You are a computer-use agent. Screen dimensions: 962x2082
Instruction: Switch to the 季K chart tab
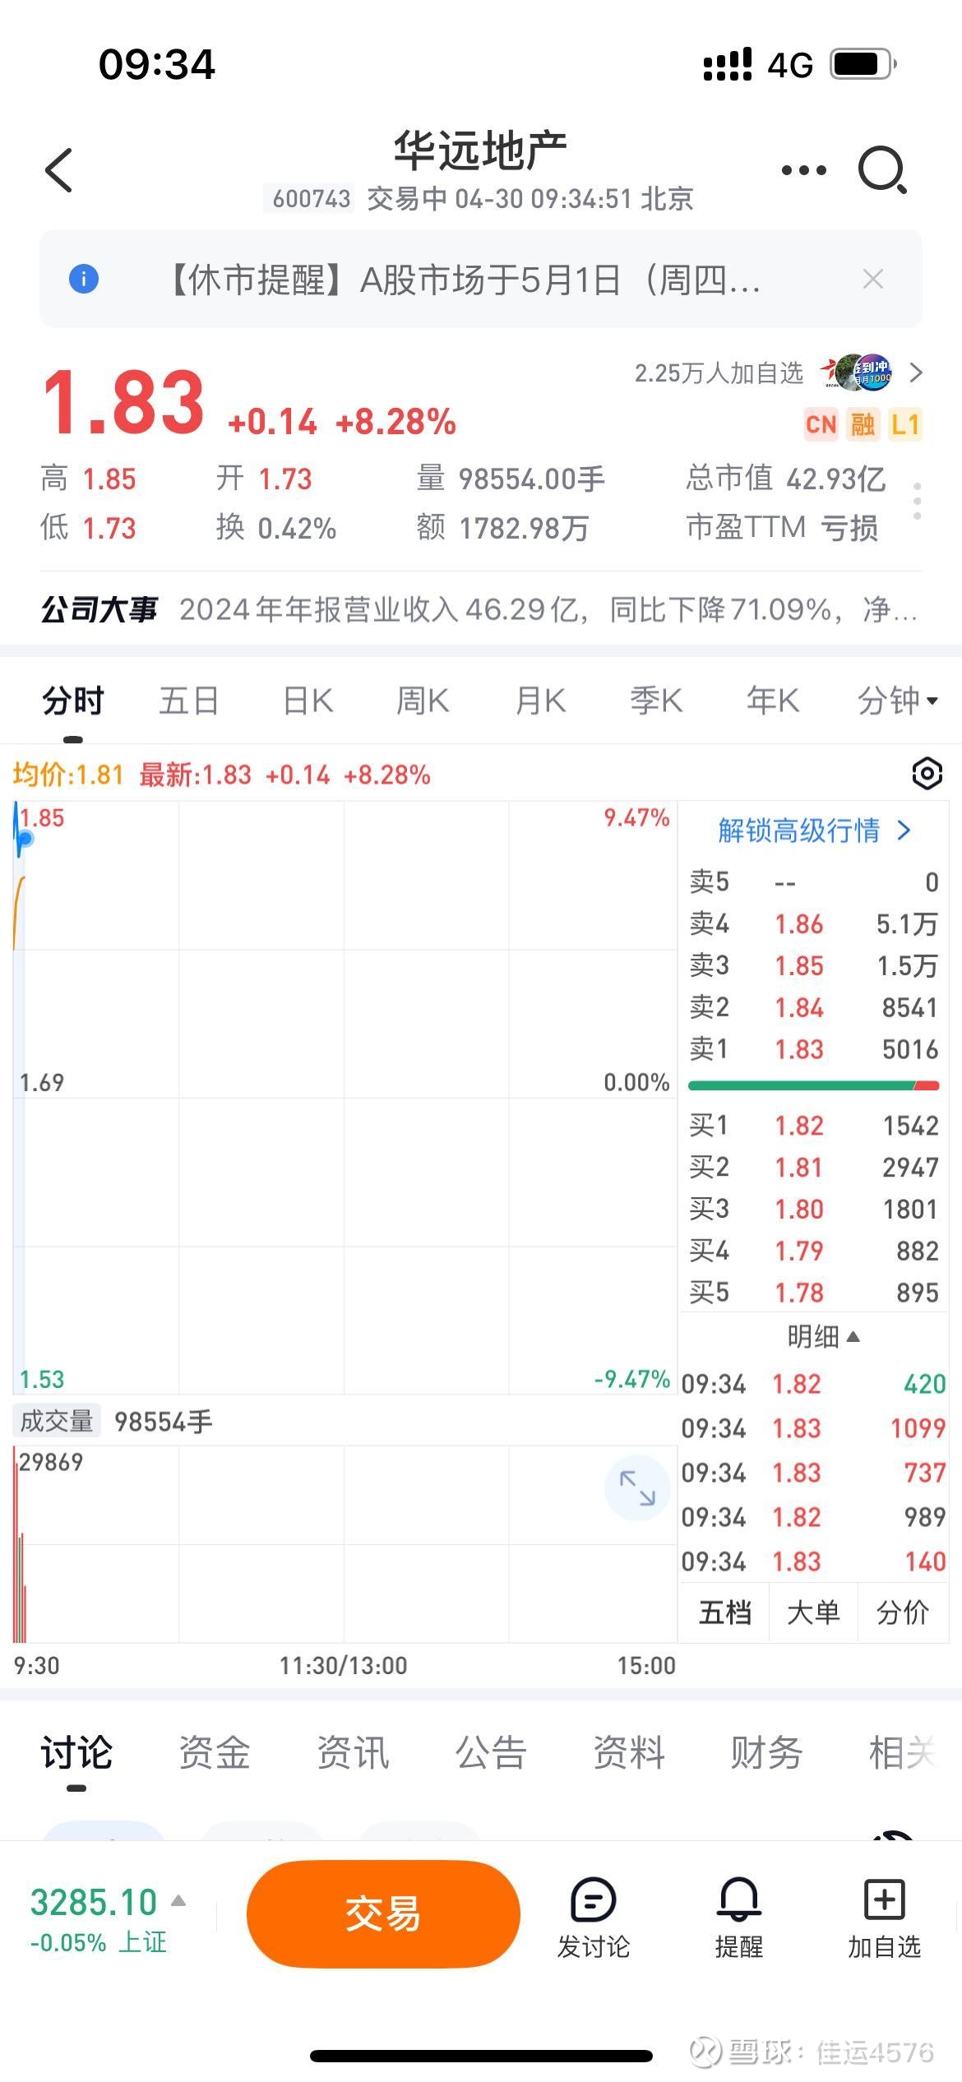pos(656,701)
